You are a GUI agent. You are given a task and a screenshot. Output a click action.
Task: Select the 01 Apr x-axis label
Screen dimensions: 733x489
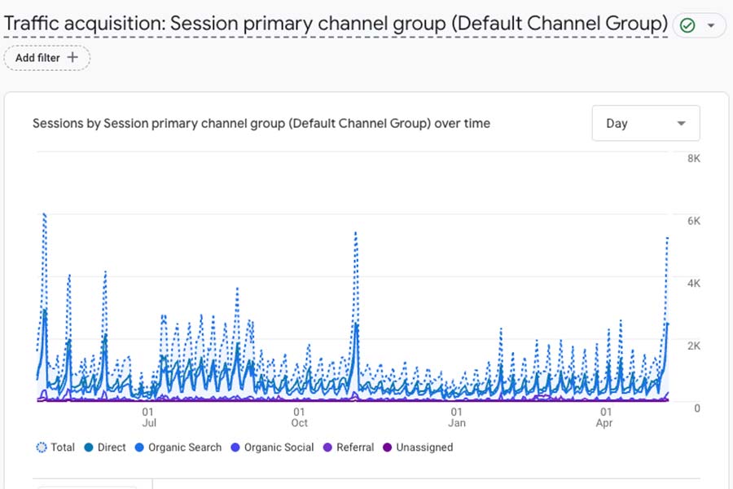click(604, 417)
